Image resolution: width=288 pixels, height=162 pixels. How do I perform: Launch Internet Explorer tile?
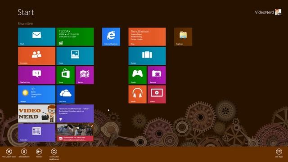click(111, 37)
